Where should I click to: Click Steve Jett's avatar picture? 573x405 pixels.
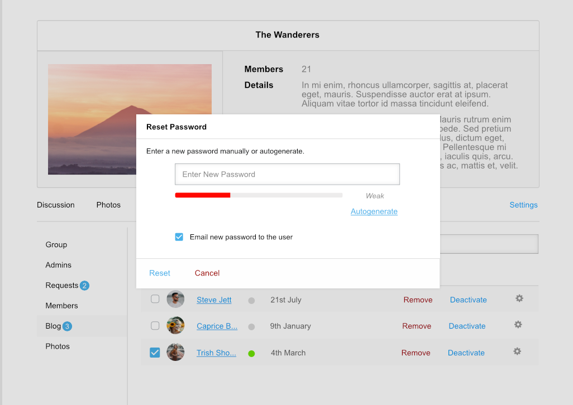pos(175,300)
